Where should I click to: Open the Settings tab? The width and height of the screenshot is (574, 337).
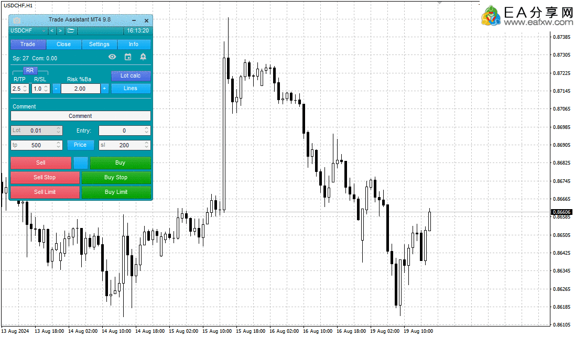99,44
